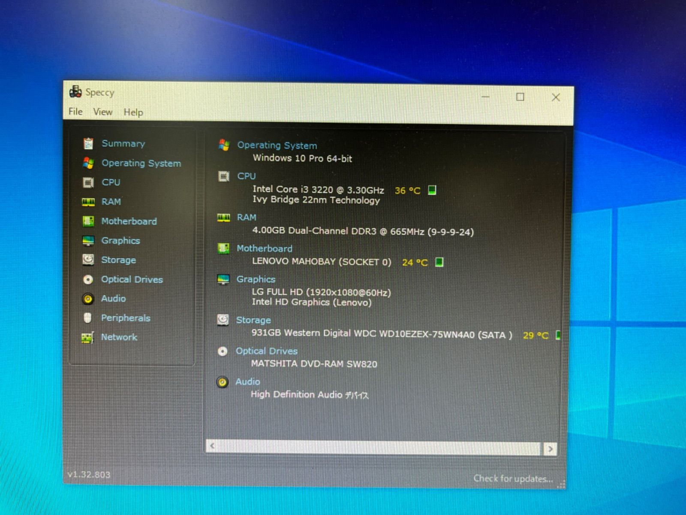Open the File menu

[x=75, y=112]
